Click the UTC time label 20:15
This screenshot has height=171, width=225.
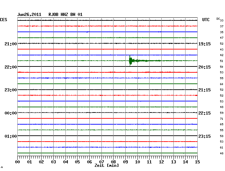tap(205, 67)
